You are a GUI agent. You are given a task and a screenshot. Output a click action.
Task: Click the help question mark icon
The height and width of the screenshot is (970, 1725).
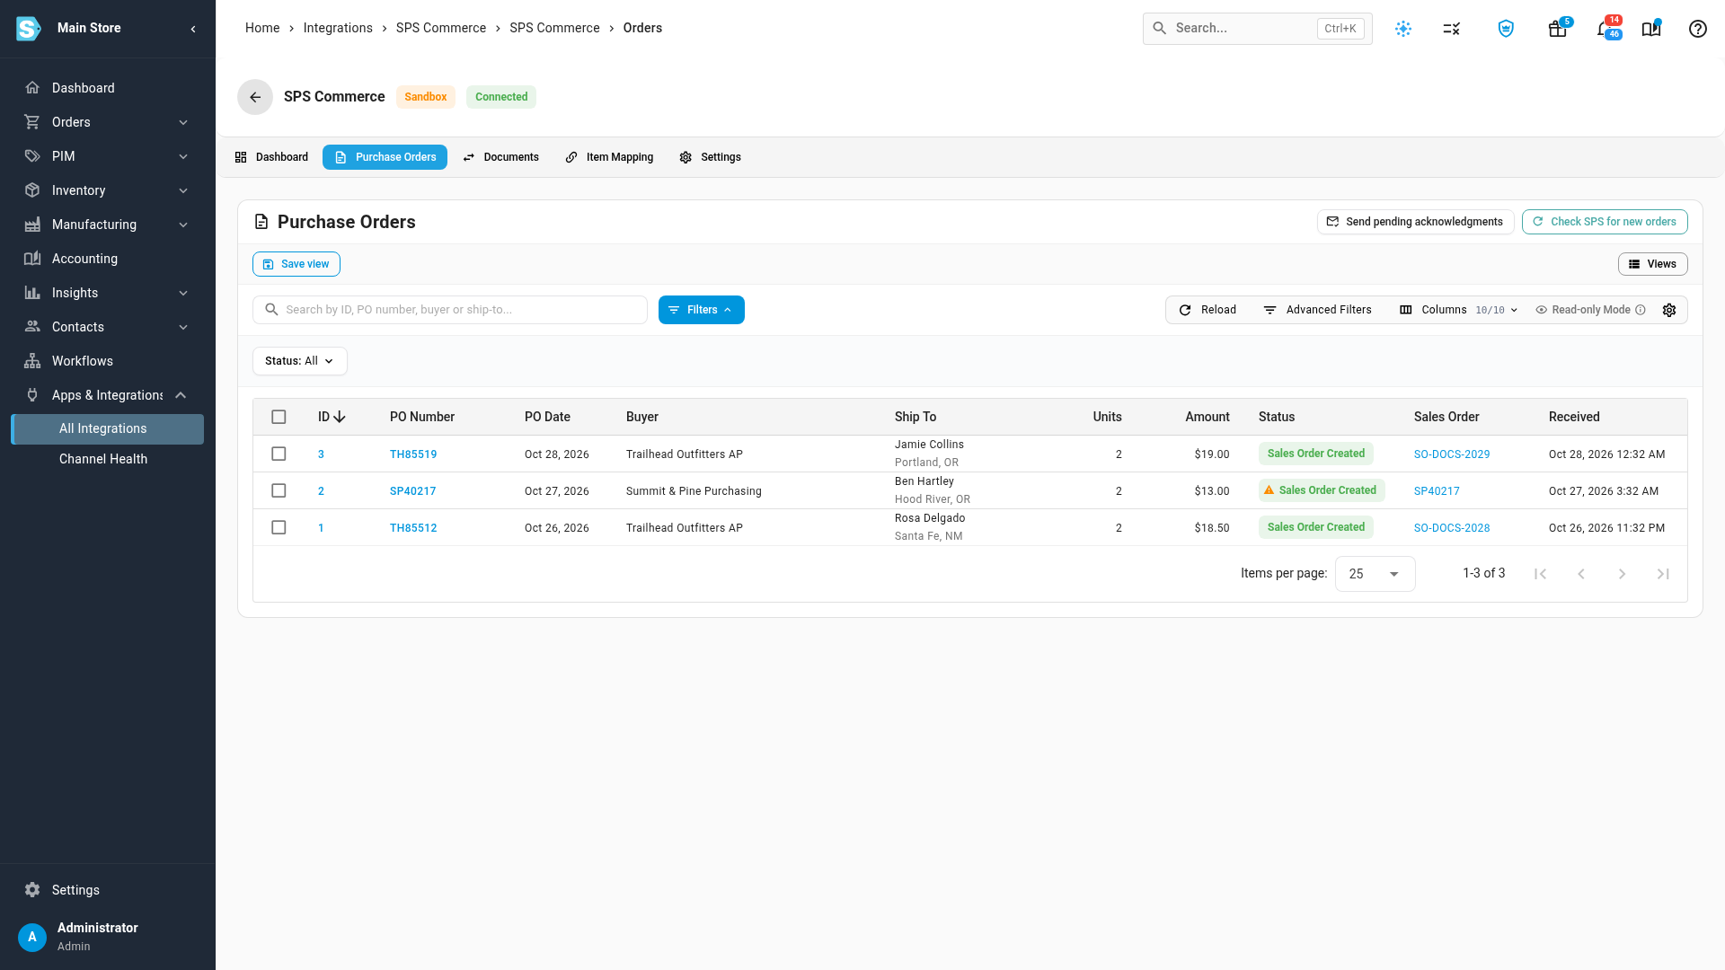(1698, 29)
